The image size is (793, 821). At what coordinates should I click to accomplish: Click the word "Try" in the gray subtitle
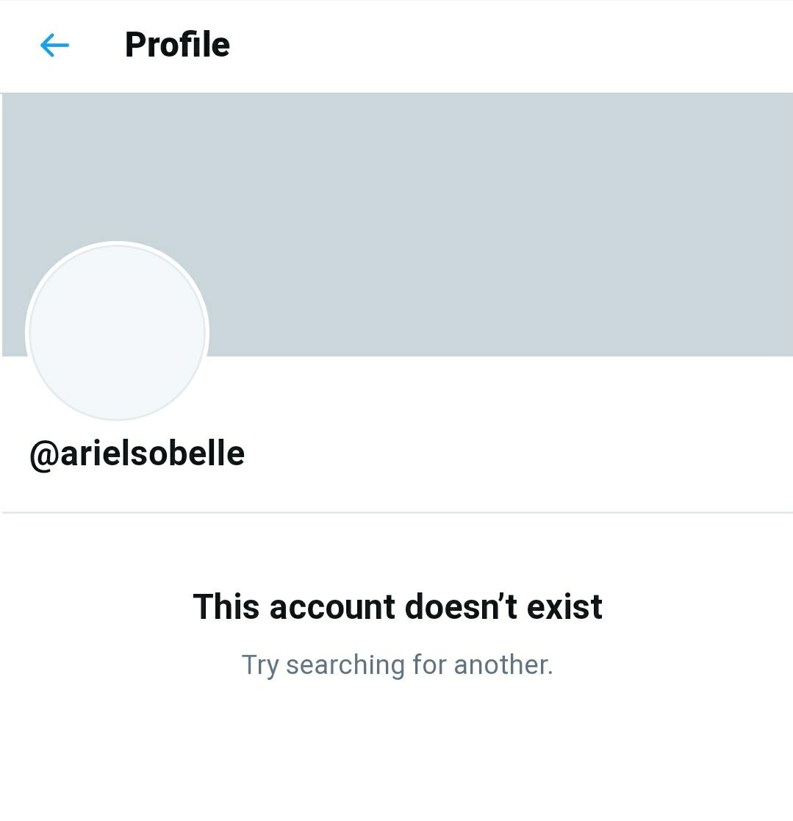260,665
